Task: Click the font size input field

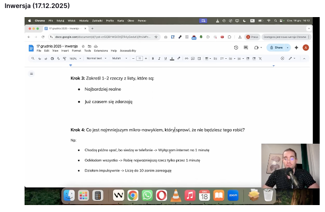Action: click(x=139, y=59)
